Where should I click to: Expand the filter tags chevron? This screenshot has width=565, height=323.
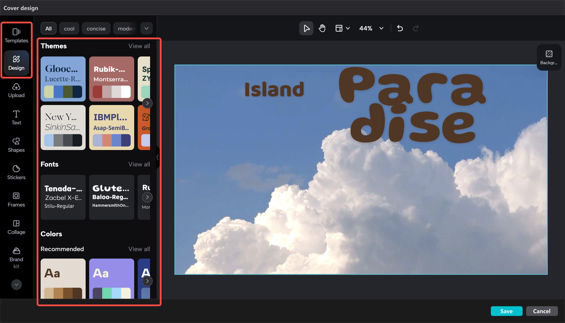[146, 28]
